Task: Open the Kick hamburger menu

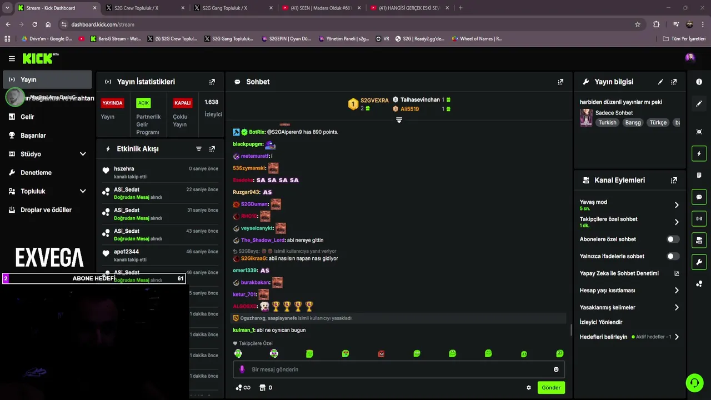Action: [x=12, y=58]
